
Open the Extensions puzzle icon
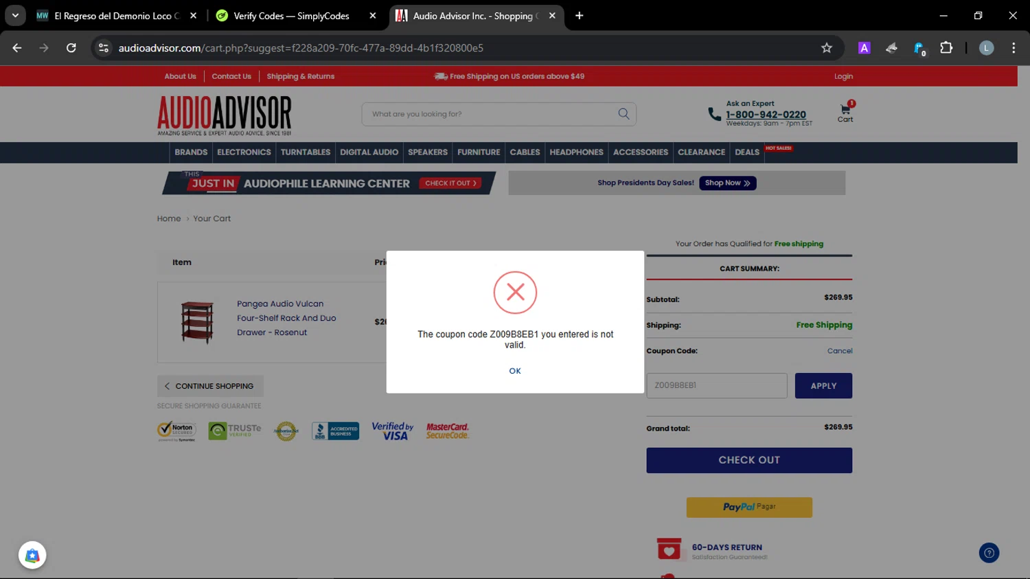[946, 48]
